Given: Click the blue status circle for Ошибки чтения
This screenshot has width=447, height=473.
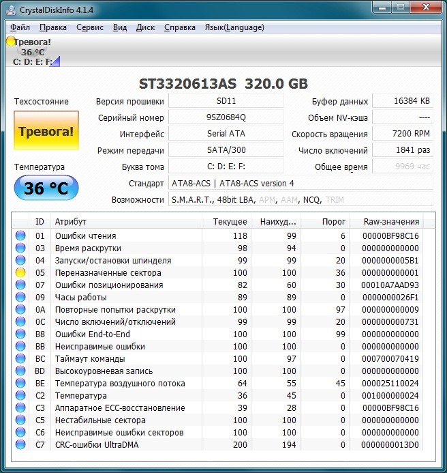Looking at the screenshot, I should (x=20, y=235).
